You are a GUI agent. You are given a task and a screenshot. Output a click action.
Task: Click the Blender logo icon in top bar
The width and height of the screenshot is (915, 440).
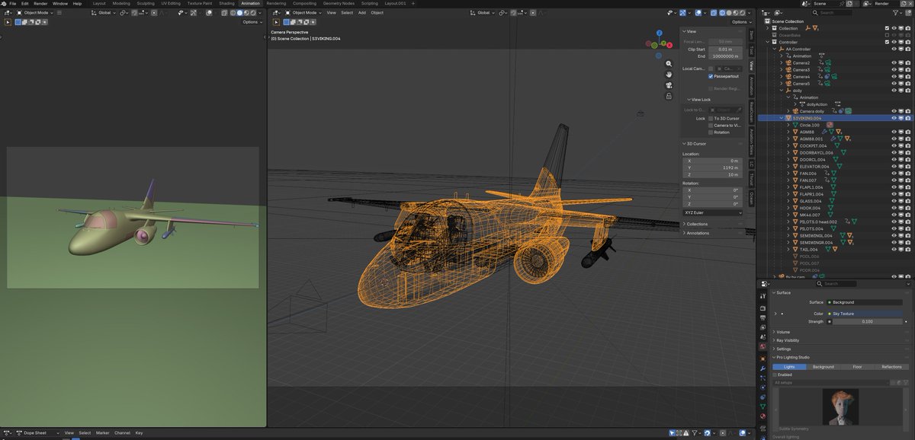[x=4, y=3]
